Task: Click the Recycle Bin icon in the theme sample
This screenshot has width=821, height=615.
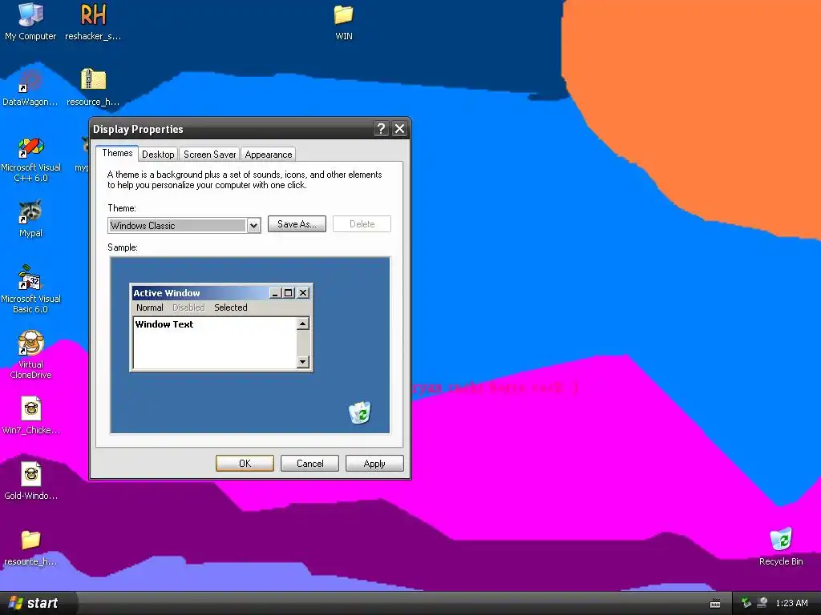Action: point(360,412)
